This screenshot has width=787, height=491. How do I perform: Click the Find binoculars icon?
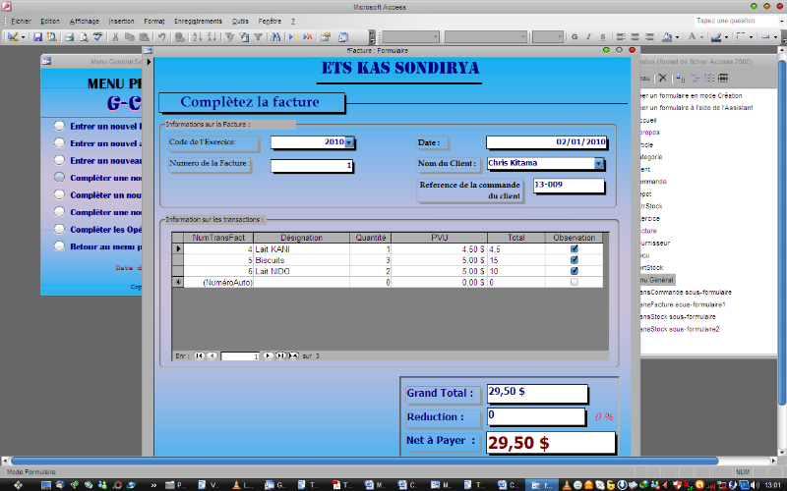pos(274,37)
